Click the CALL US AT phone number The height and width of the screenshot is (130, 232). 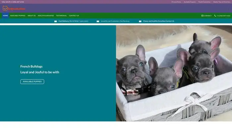pos(17,2)
